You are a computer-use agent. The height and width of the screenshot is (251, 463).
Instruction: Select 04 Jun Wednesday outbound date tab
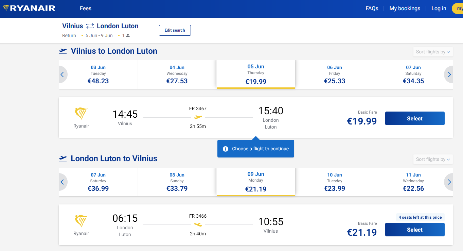coord(177,74)
